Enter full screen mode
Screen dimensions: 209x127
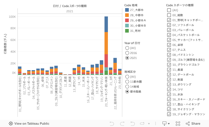(x=178, y=124)
